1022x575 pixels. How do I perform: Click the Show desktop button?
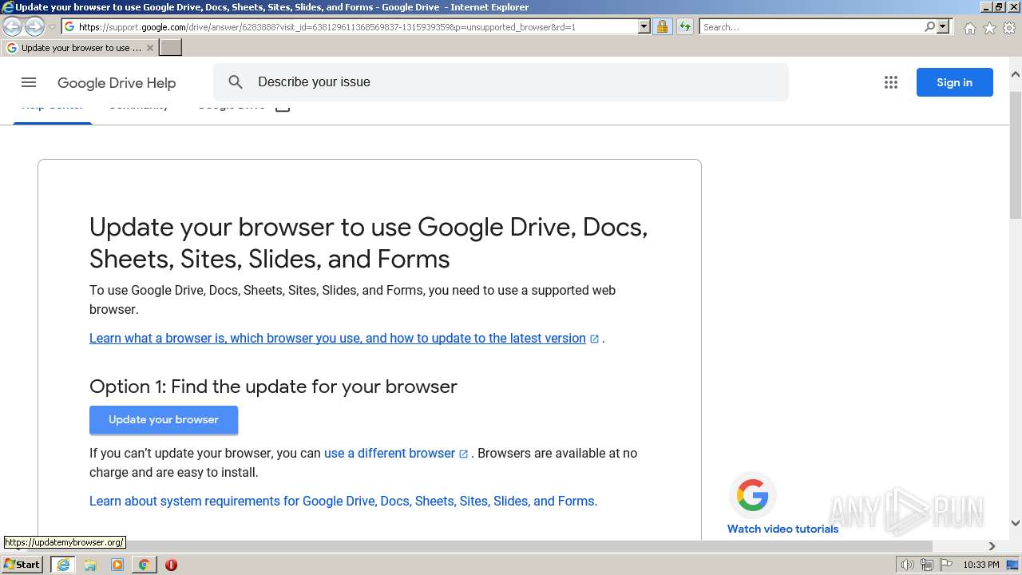[x=1012, y=565]
